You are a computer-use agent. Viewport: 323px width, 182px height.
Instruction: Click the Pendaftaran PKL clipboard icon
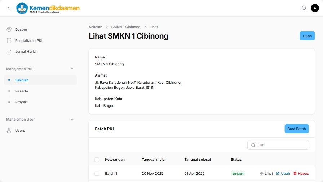(x=9, y=40)
